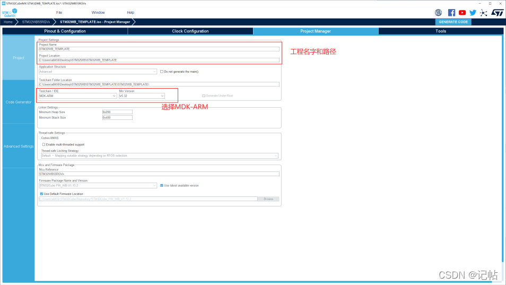Open the Window menu

click(x=98, y=13)
